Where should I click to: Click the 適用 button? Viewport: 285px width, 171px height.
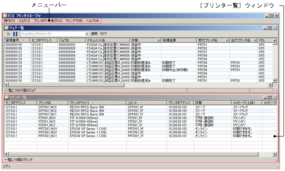tap(94, 34)
